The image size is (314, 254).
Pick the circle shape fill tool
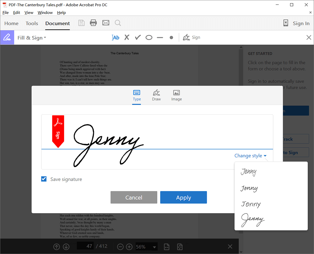pos(149,37)
